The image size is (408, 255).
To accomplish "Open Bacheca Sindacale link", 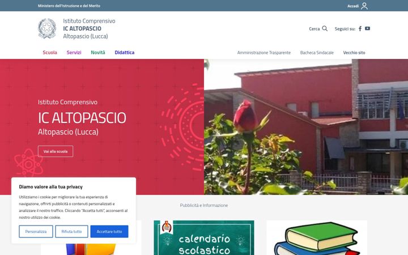I will coord(317,53).
